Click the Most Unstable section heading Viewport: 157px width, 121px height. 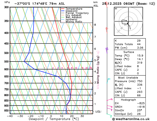click(128, 78)
